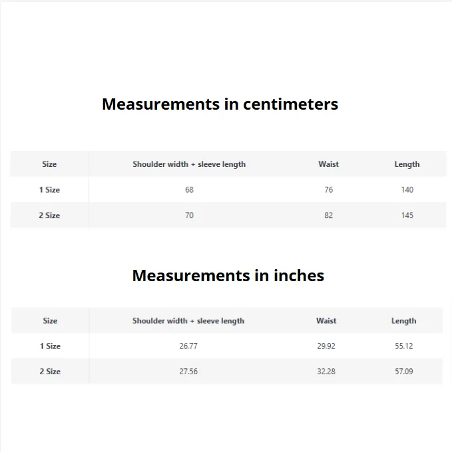This screenshot has height=452, width=452.
Task: Click the inches waist value 32.28
Action: [x=326, y=372]
